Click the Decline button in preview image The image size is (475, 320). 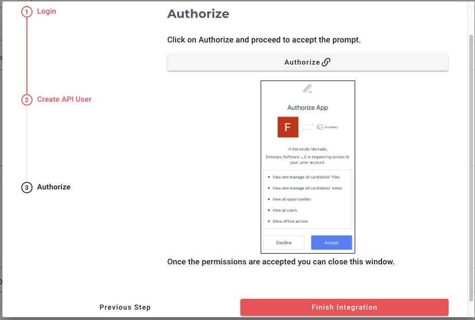pyautogui.click(x=284, y=243)
